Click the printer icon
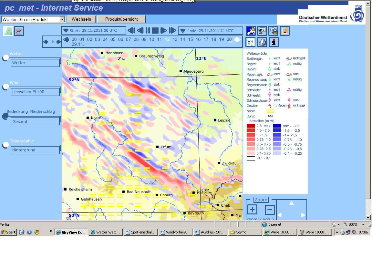This screenshot has width=372, height=279. [262, 42]
